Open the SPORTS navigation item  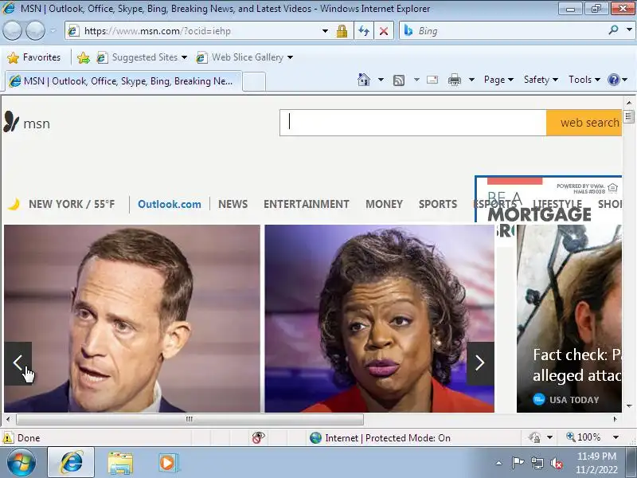438,204
